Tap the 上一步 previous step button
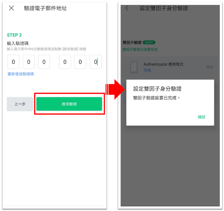Viewport: 224px width, 211px height. coord(20,104)
